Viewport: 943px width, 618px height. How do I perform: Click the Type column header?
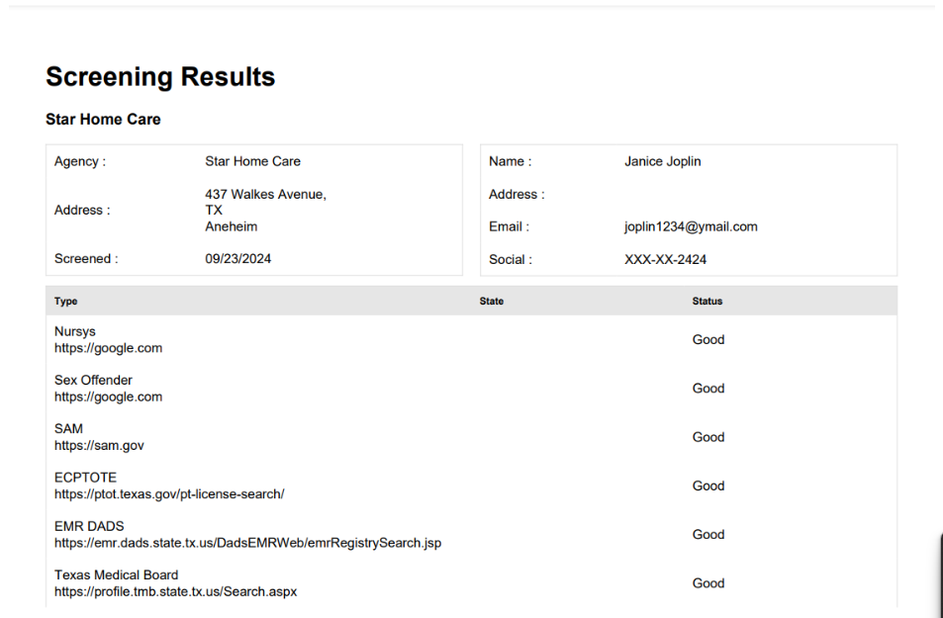[66, 302]
